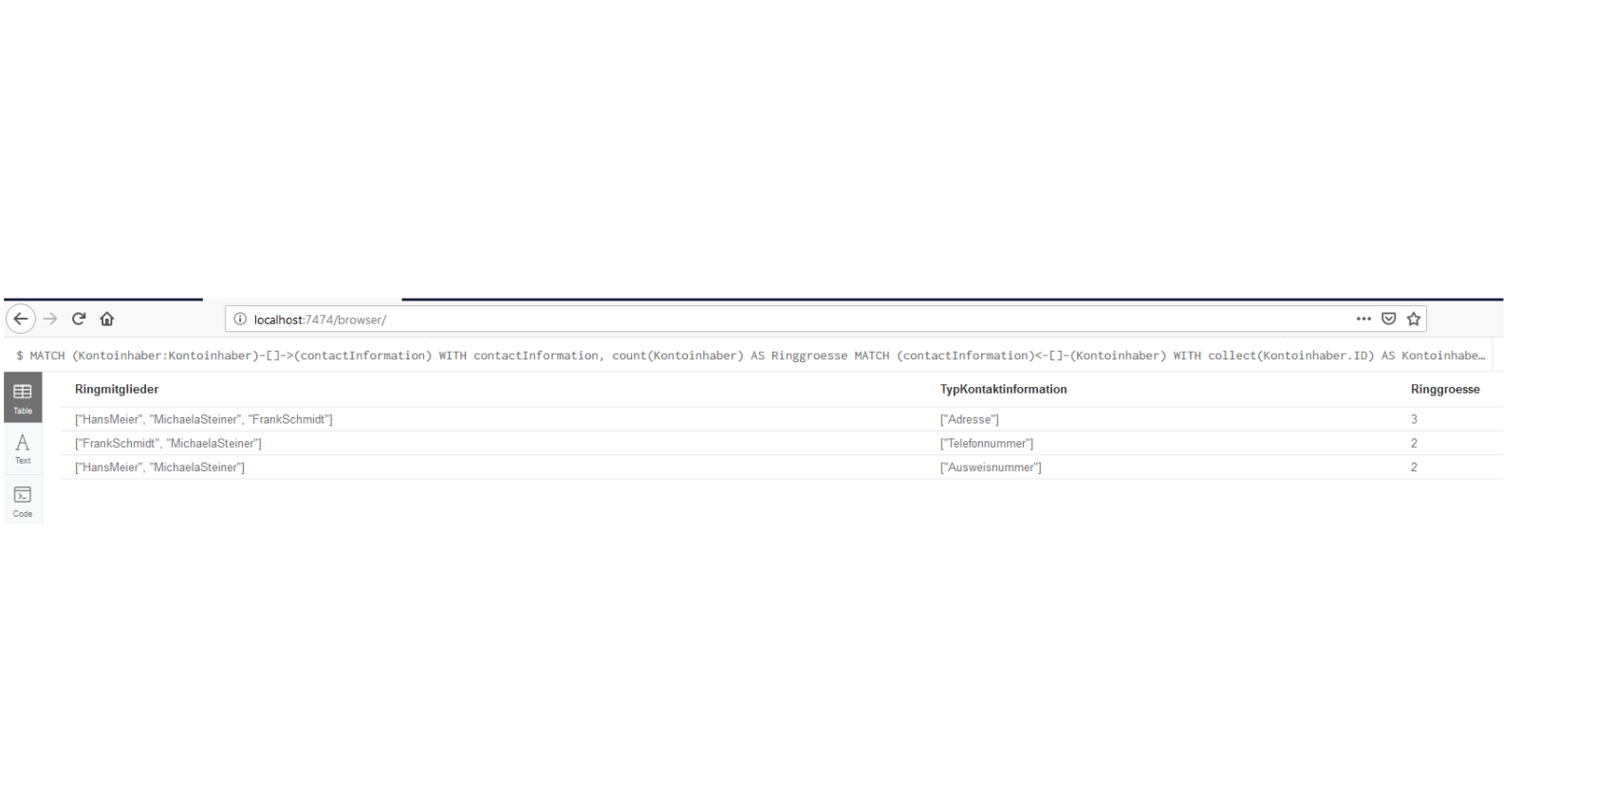Select the FrankSchmidt, MichaelaSteiner cell

point(168,444)
